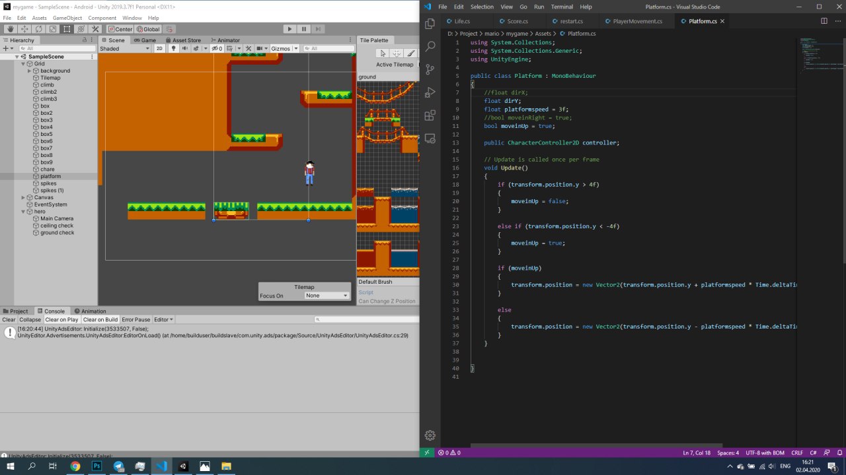Toggle scene effects icon
846x475 pixels.
195,48
